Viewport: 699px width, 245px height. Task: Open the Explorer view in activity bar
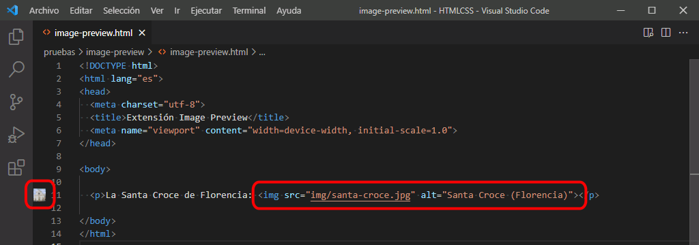16,37
